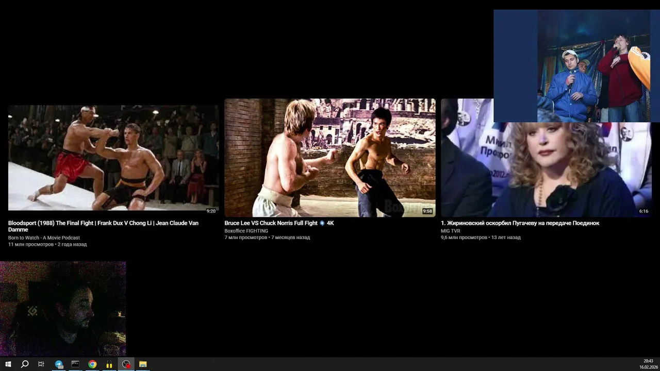Open Task View in taskbar

coord(41,364)
